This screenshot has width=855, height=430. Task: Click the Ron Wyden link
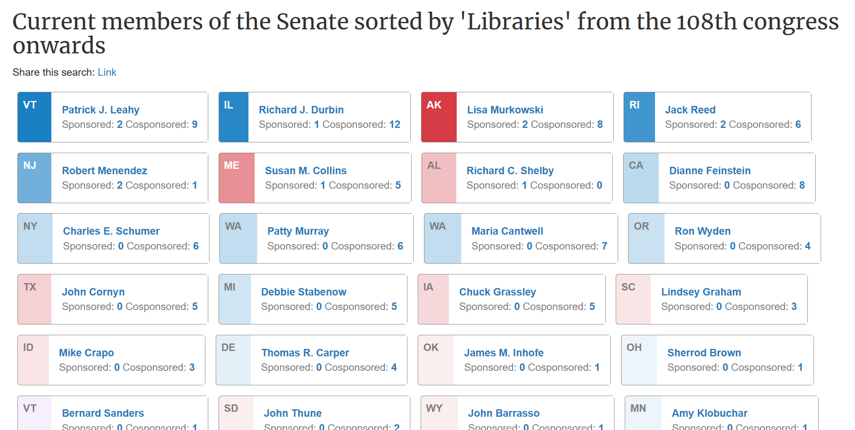tap(703, 231)
